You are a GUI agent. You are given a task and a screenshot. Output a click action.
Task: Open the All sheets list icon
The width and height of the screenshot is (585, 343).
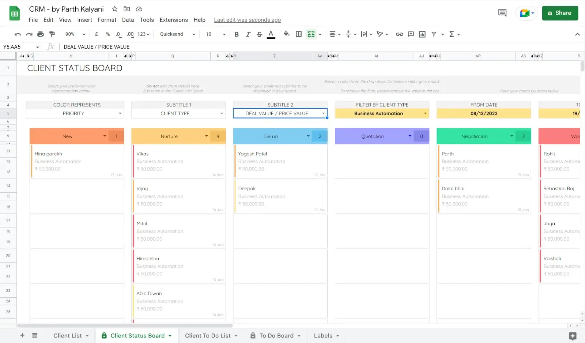pos(35,335)
